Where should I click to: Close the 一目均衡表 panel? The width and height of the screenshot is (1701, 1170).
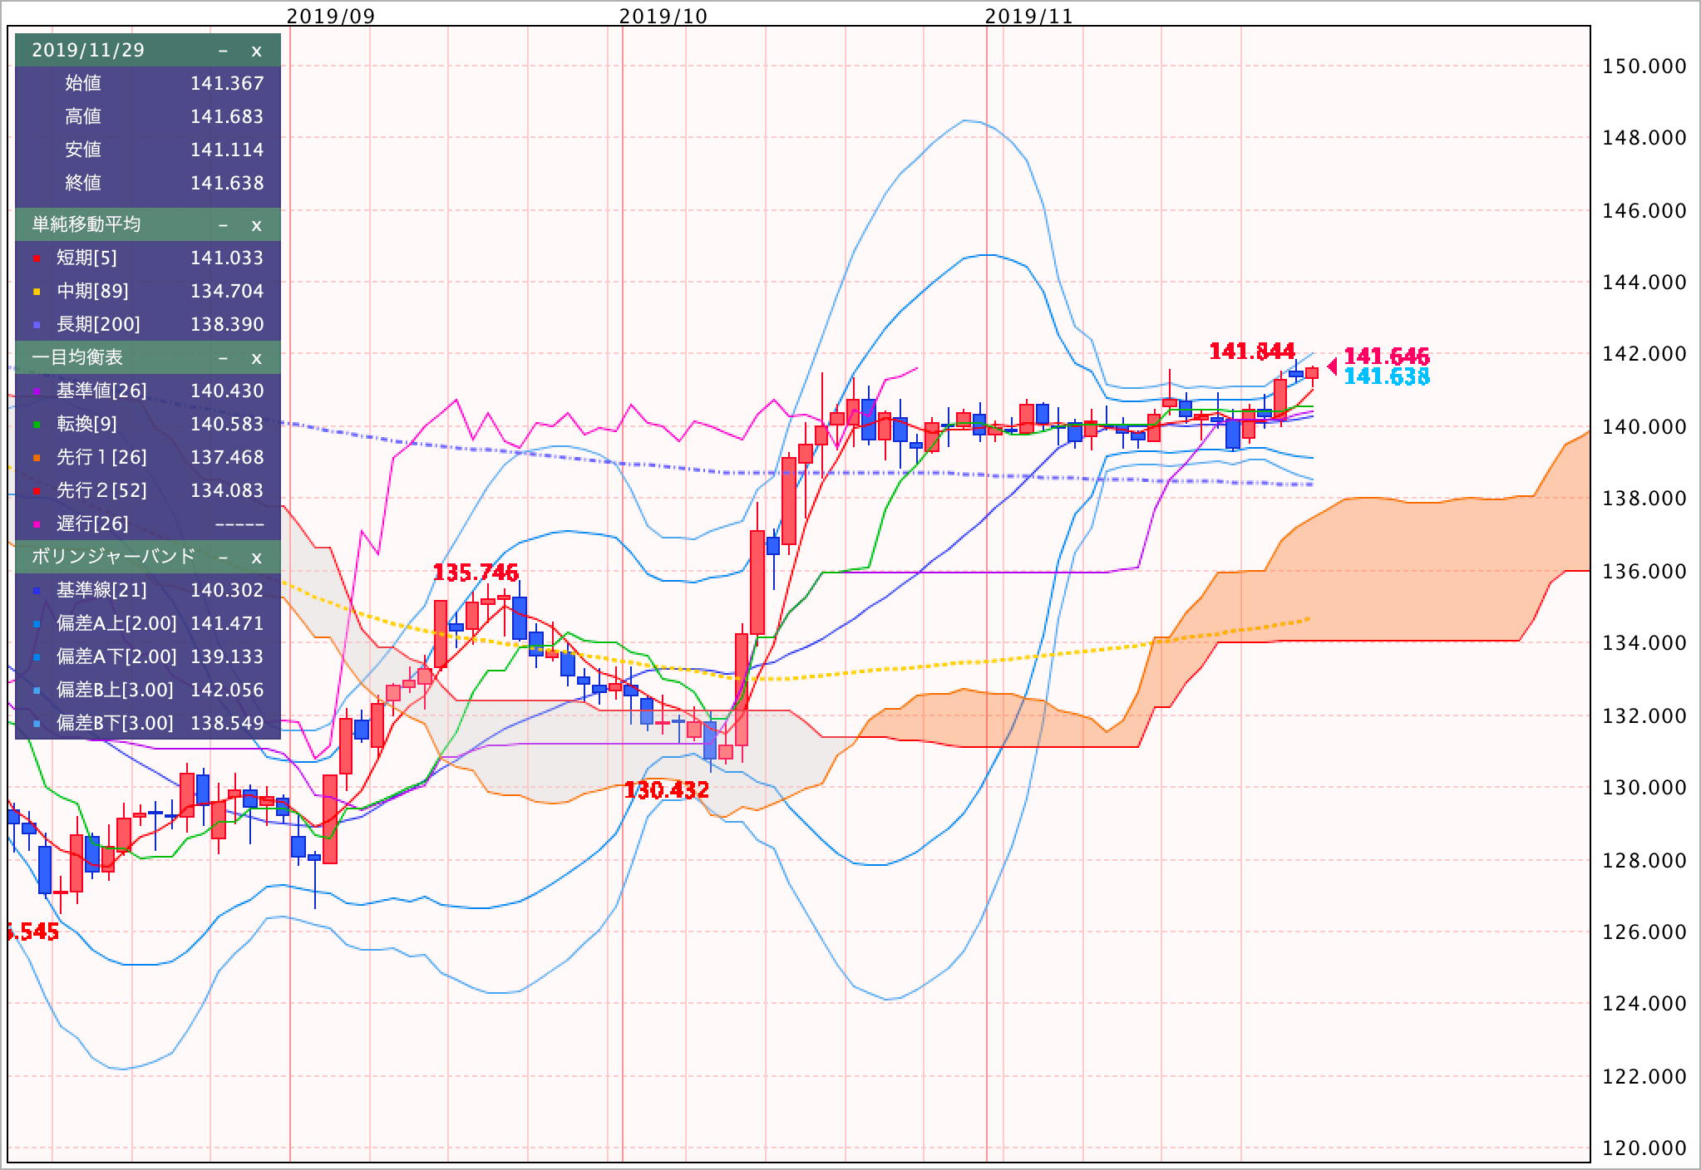pyautogui.click(x=256, y=358)
